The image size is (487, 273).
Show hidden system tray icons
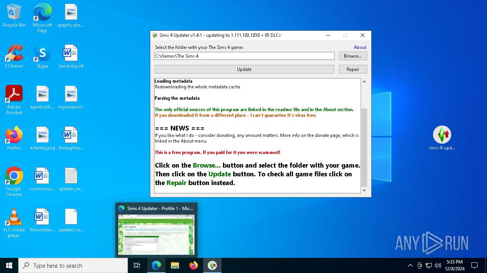(x=410, y=265)
